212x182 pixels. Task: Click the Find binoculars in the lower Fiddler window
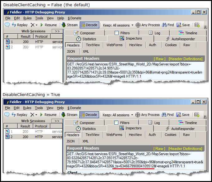[167, 115]
